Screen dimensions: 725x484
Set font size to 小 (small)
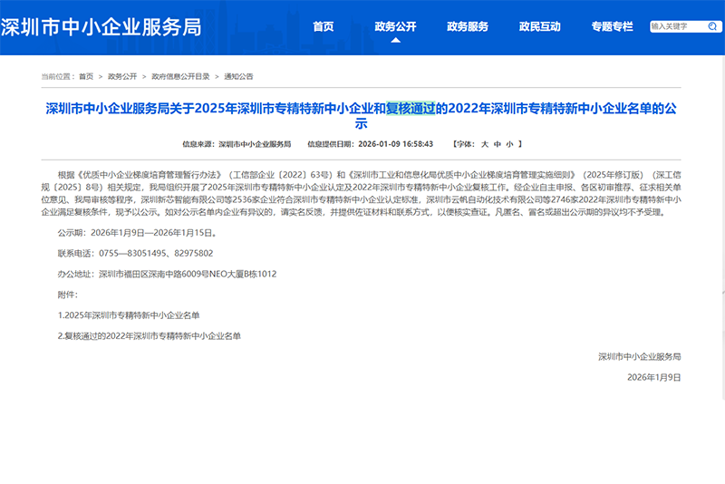(x=508, y=144)
